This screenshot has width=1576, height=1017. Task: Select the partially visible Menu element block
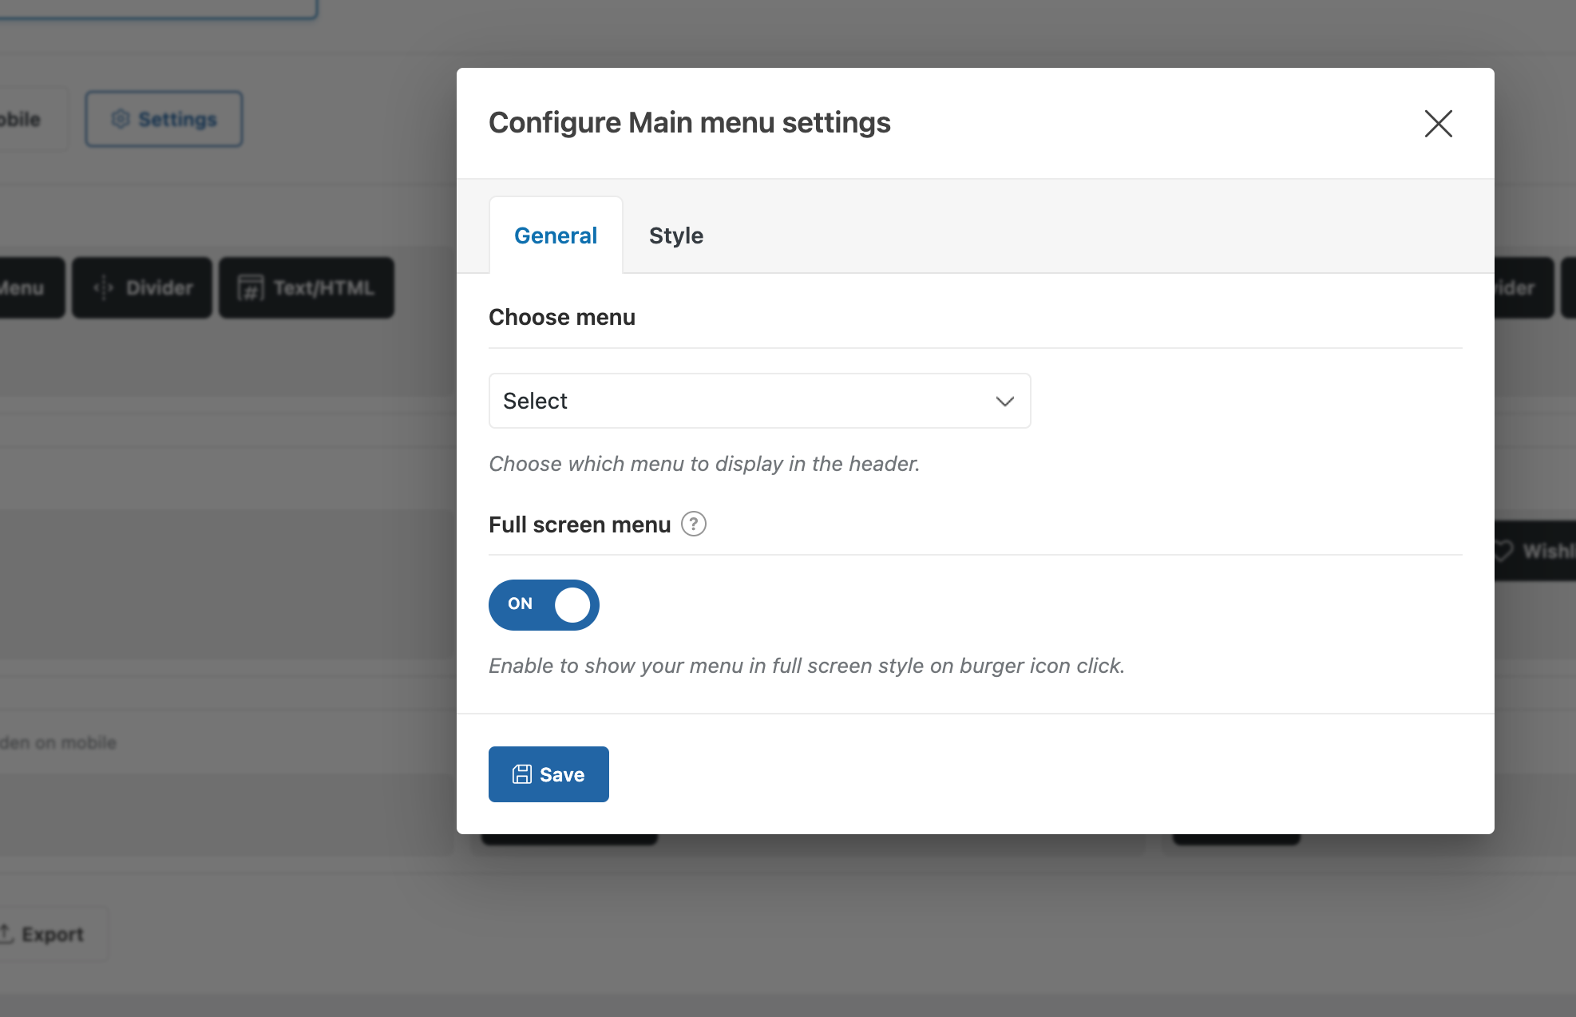tap(30, 287)
